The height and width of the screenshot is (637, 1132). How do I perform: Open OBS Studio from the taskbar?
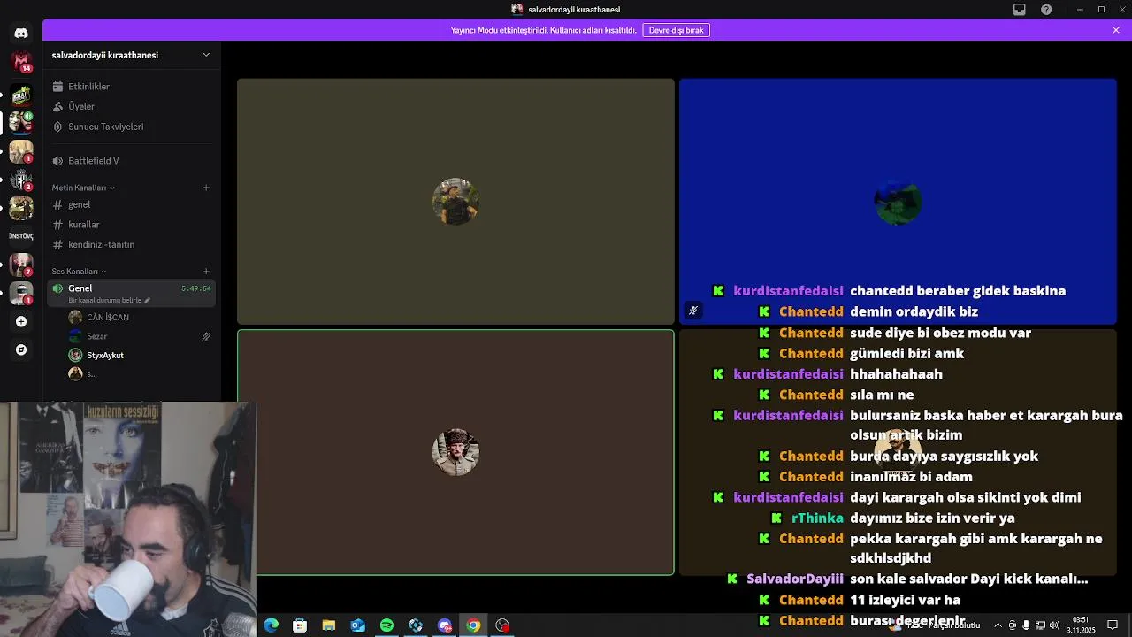click(502, 625)
